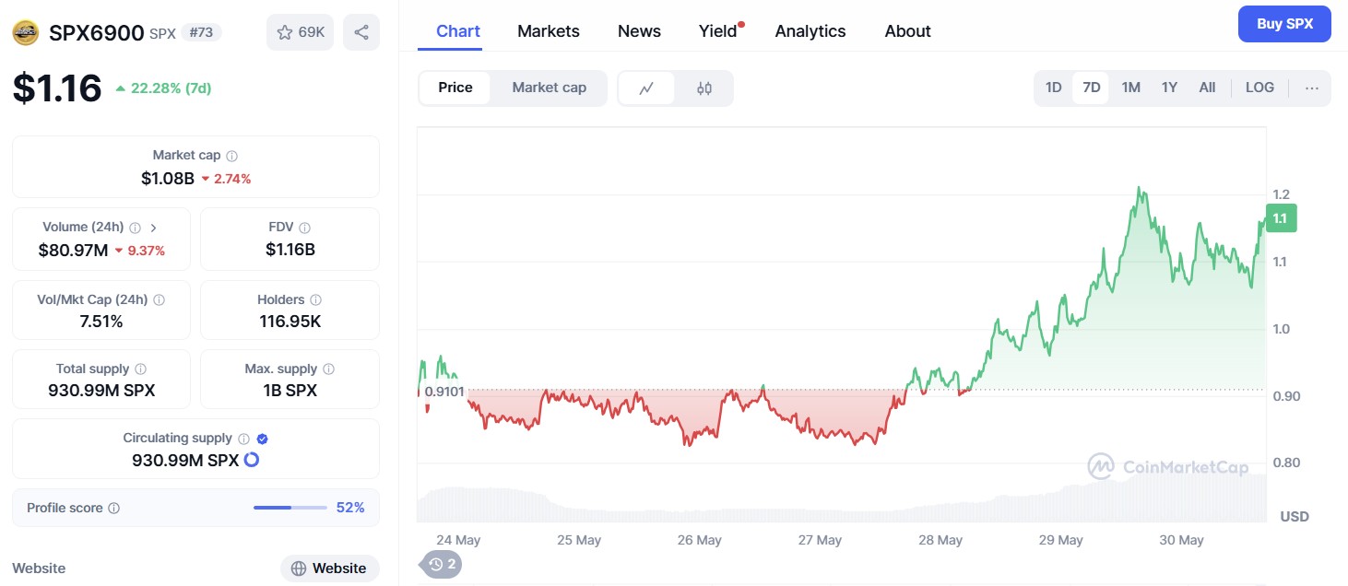This screenshot has height=586, width=1348.
Task: Click the share icon next to watchlist
Action: [361, 32]
